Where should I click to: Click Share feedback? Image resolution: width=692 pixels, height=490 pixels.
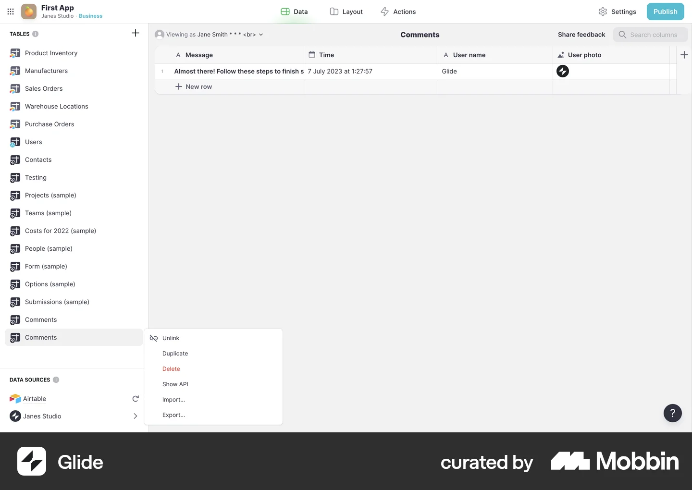tap(581, 35)
